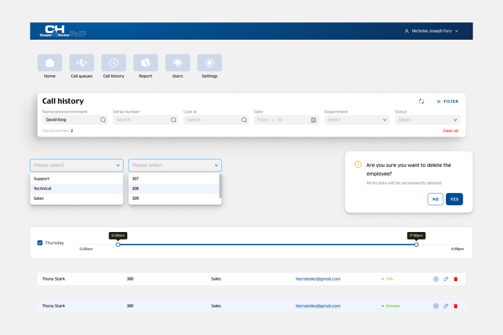This screenshot has width=503, height=335.
Task: Expand the Department select dropdown
Action: pyautogui.click(x=356, y=120)
